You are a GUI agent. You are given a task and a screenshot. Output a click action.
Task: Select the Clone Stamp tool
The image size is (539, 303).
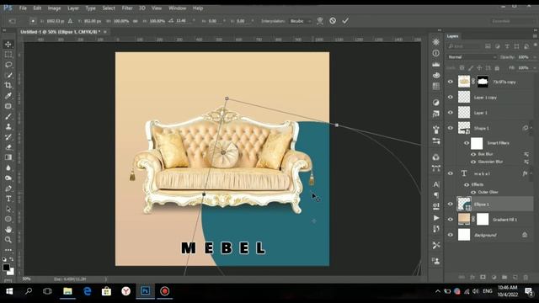tap(8, 127)
